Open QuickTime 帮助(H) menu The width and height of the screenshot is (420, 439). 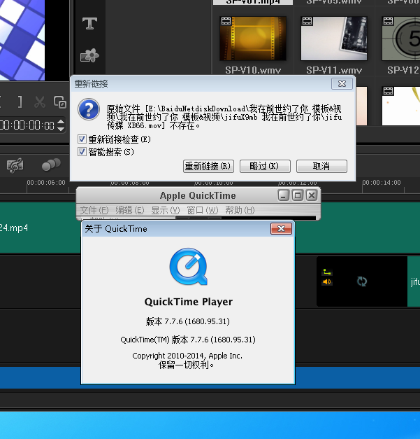click(x=240, y=210)
